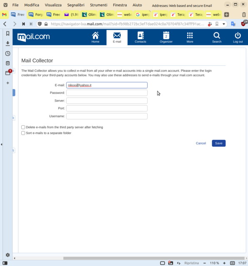Open the mail.com Search
Viewport: 248px width, 266px height.
click(216, 37)
